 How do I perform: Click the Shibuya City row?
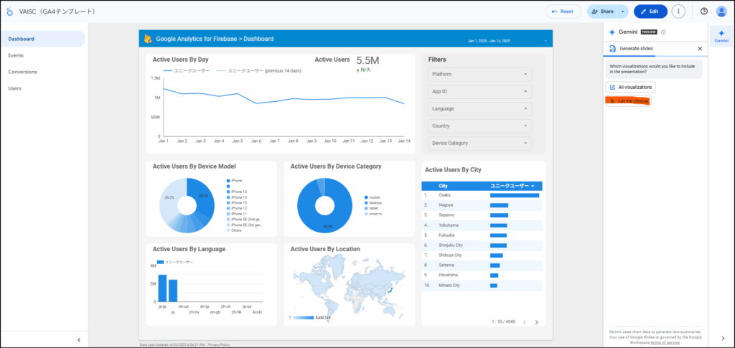point(482,255)
